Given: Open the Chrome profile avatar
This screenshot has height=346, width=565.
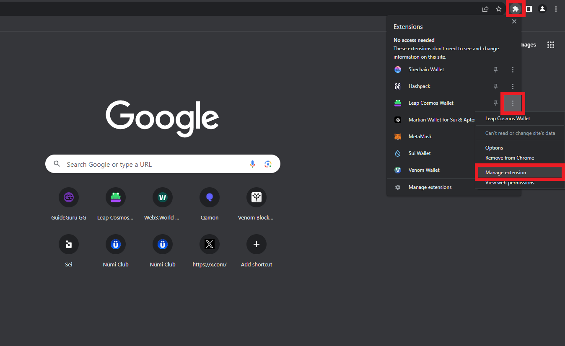Looking at the screenshot, I should 542,9.
